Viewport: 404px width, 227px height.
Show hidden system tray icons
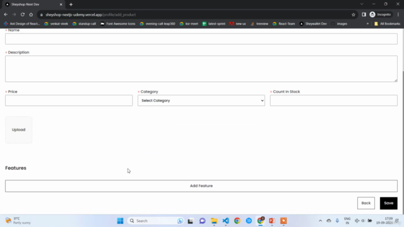click(x=320, y=221)
